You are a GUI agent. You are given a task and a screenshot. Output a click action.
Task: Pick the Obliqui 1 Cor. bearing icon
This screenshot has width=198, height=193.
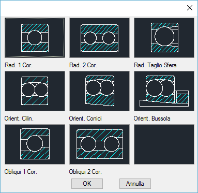pos(35,144)
